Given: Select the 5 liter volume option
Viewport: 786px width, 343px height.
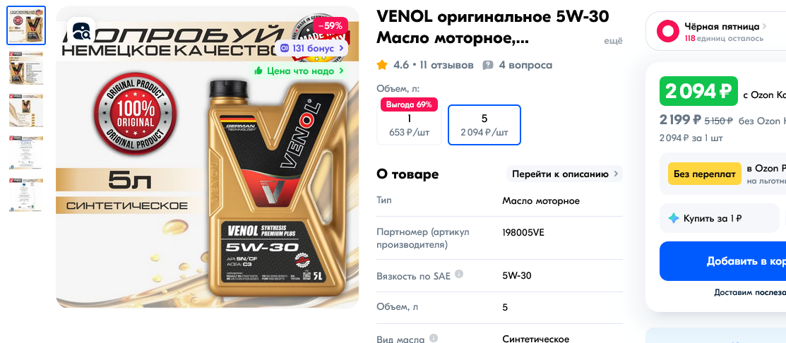Looking at the screenshot, I should point(484,125).
